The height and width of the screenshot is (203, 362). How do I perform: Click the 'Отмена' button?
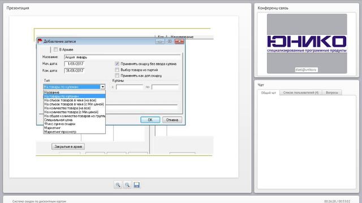pyautogui.click(x=172, y=120)
